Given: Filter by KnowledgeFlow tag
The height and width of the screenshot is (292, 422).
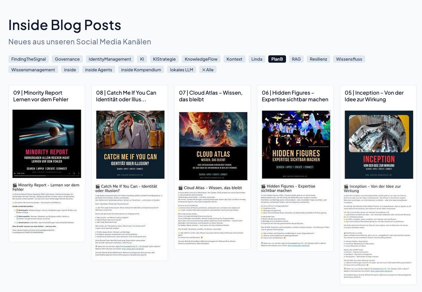Looking at the screenshot, I should click(201, 59).
